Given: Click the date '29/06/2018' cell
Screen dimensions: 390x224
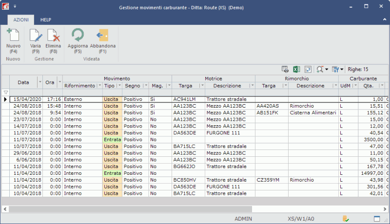Looking at the screenshot, I should tap(26, 153).
